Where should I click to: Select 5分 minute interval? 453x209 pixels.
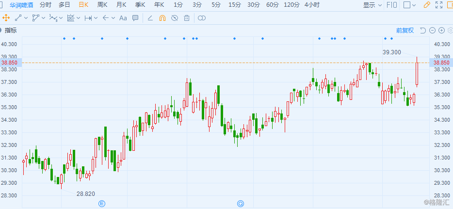pyautogui.click(x=216, y=5)
